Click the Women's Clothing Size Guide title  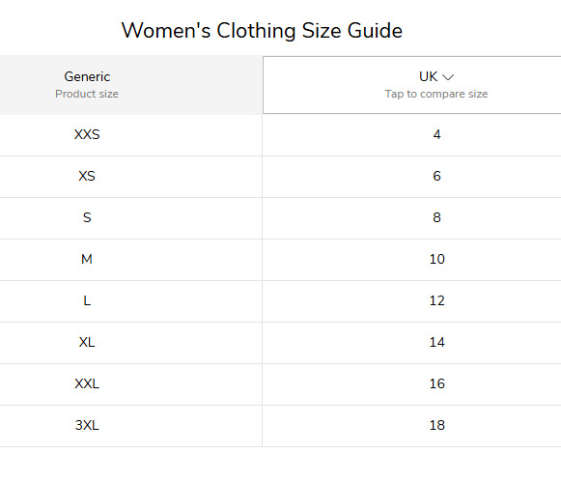[x=262, y=30]
